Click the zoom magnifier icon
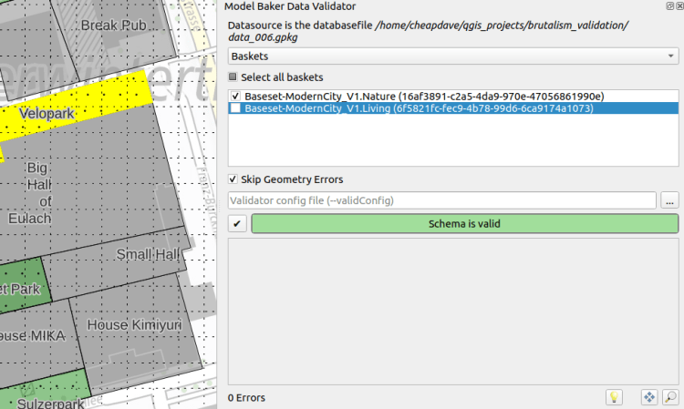The width and height of the screenshot is (684, 409). (670, 397)
